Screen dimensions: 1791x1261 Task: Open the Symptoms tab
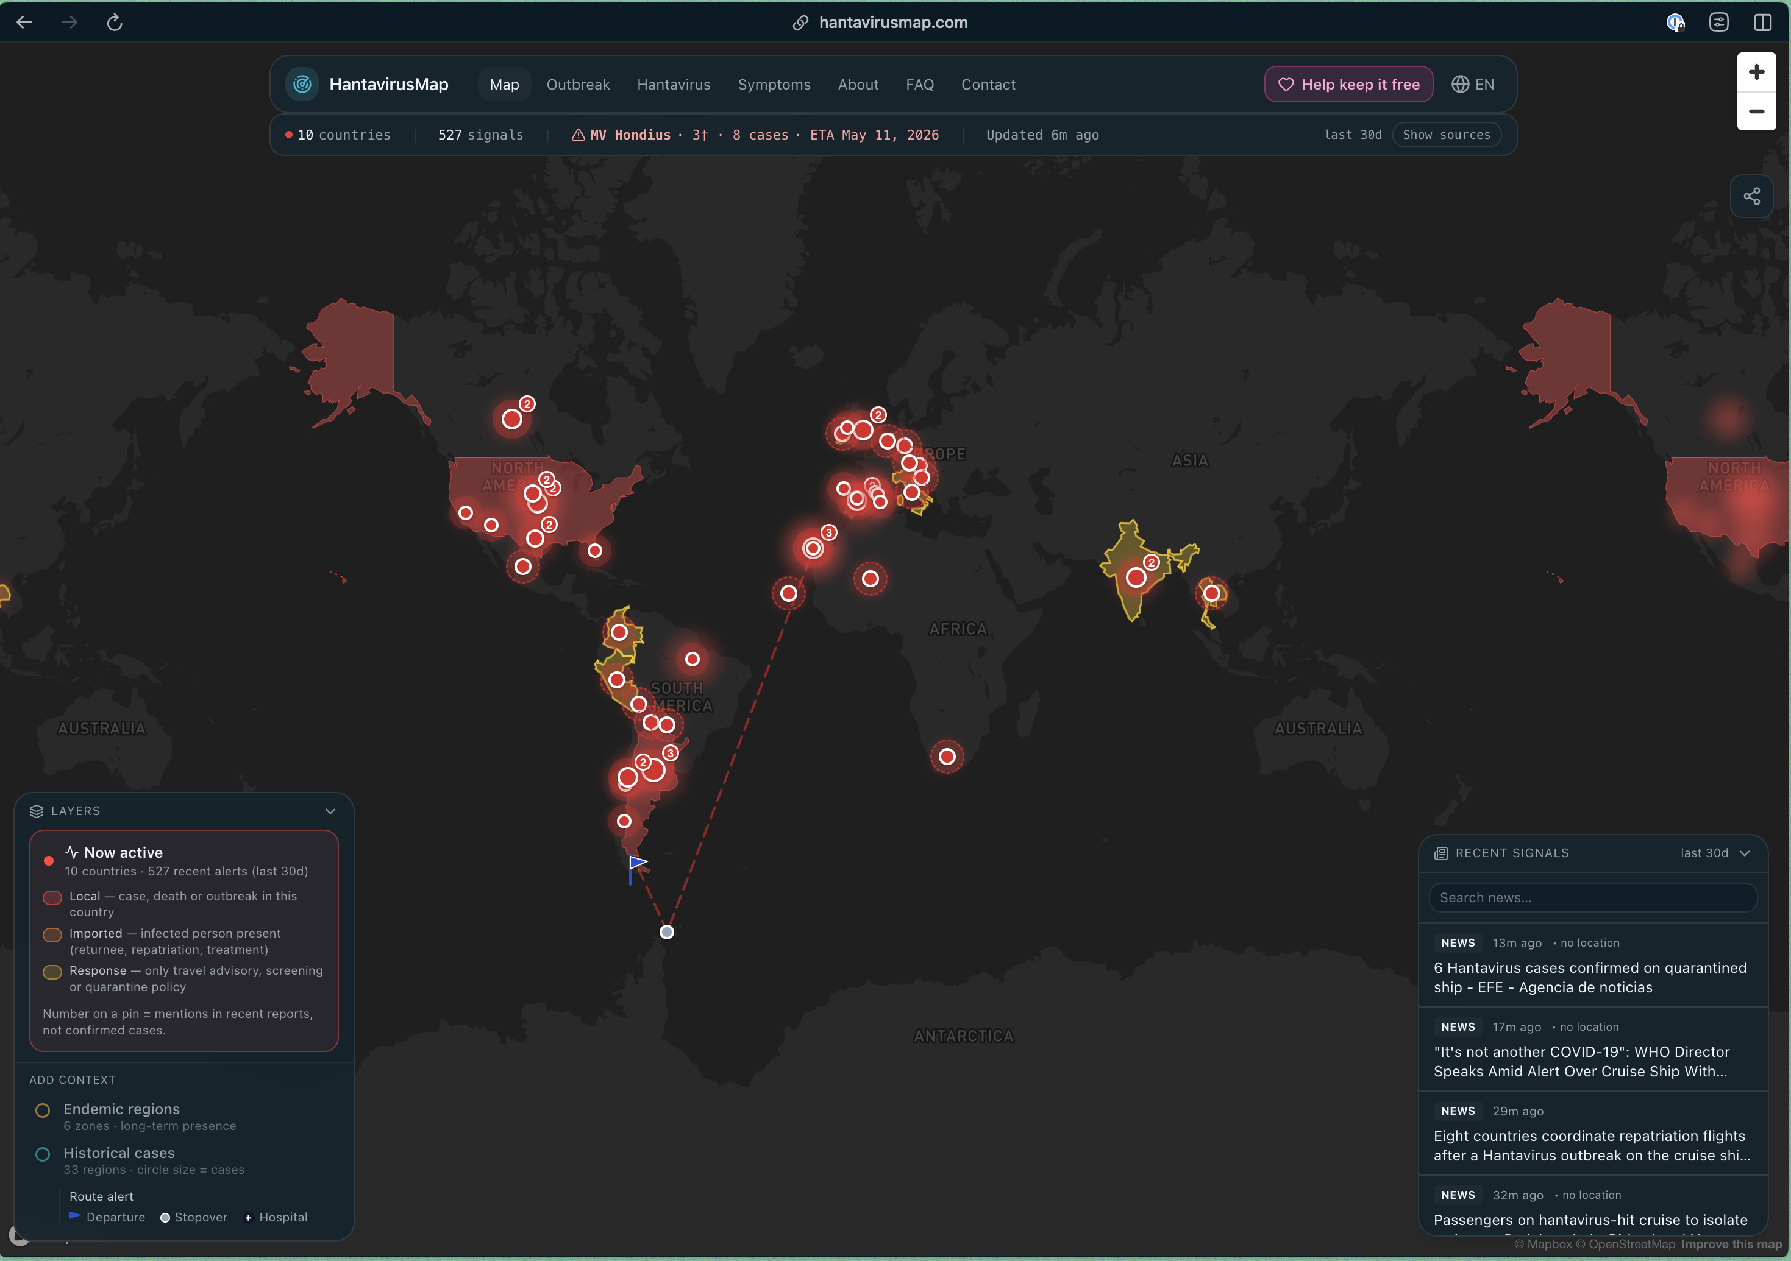coord(774,84)
